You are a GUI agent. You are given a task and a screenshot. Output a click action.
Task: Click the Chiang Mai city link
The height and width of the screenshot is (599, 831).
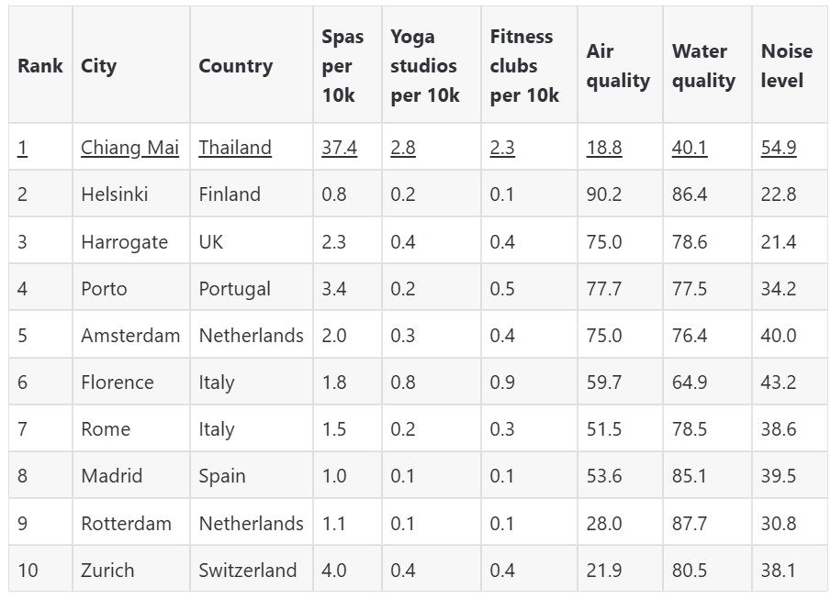tap(129, 148)
